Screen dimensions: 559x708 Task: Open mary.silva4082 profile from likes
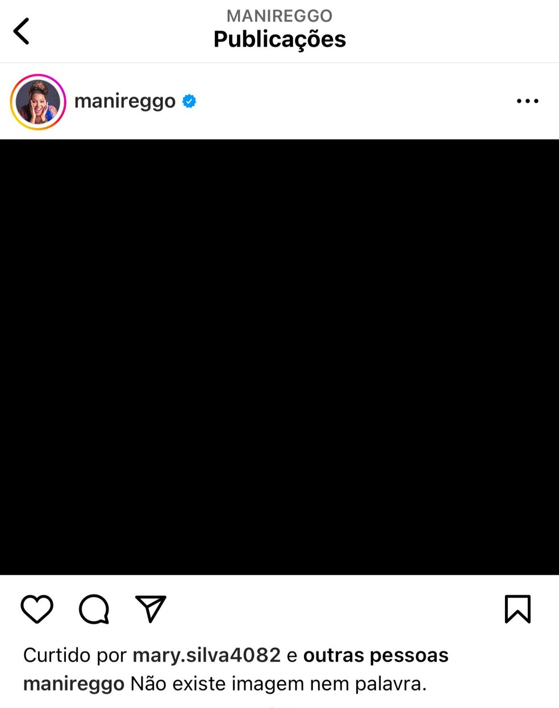pyautogui.click(x=207, y=655)
